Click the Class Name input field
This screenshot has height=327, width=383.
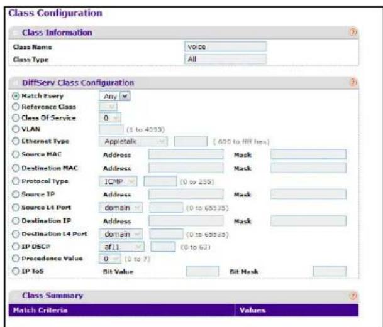click(225, 46)
